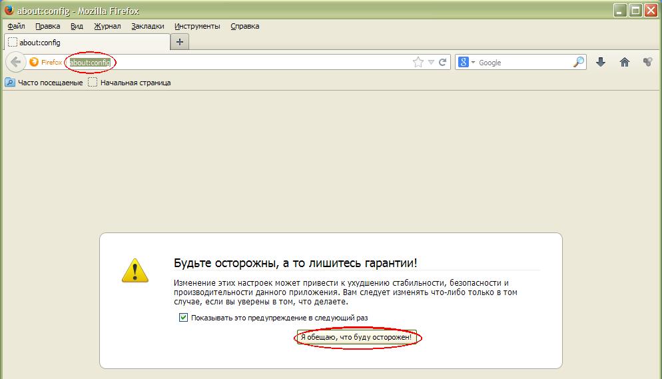Viewport: 662px width, 379px height.
Task: Bookmark this page with the star icon
Action: (418, 63)
